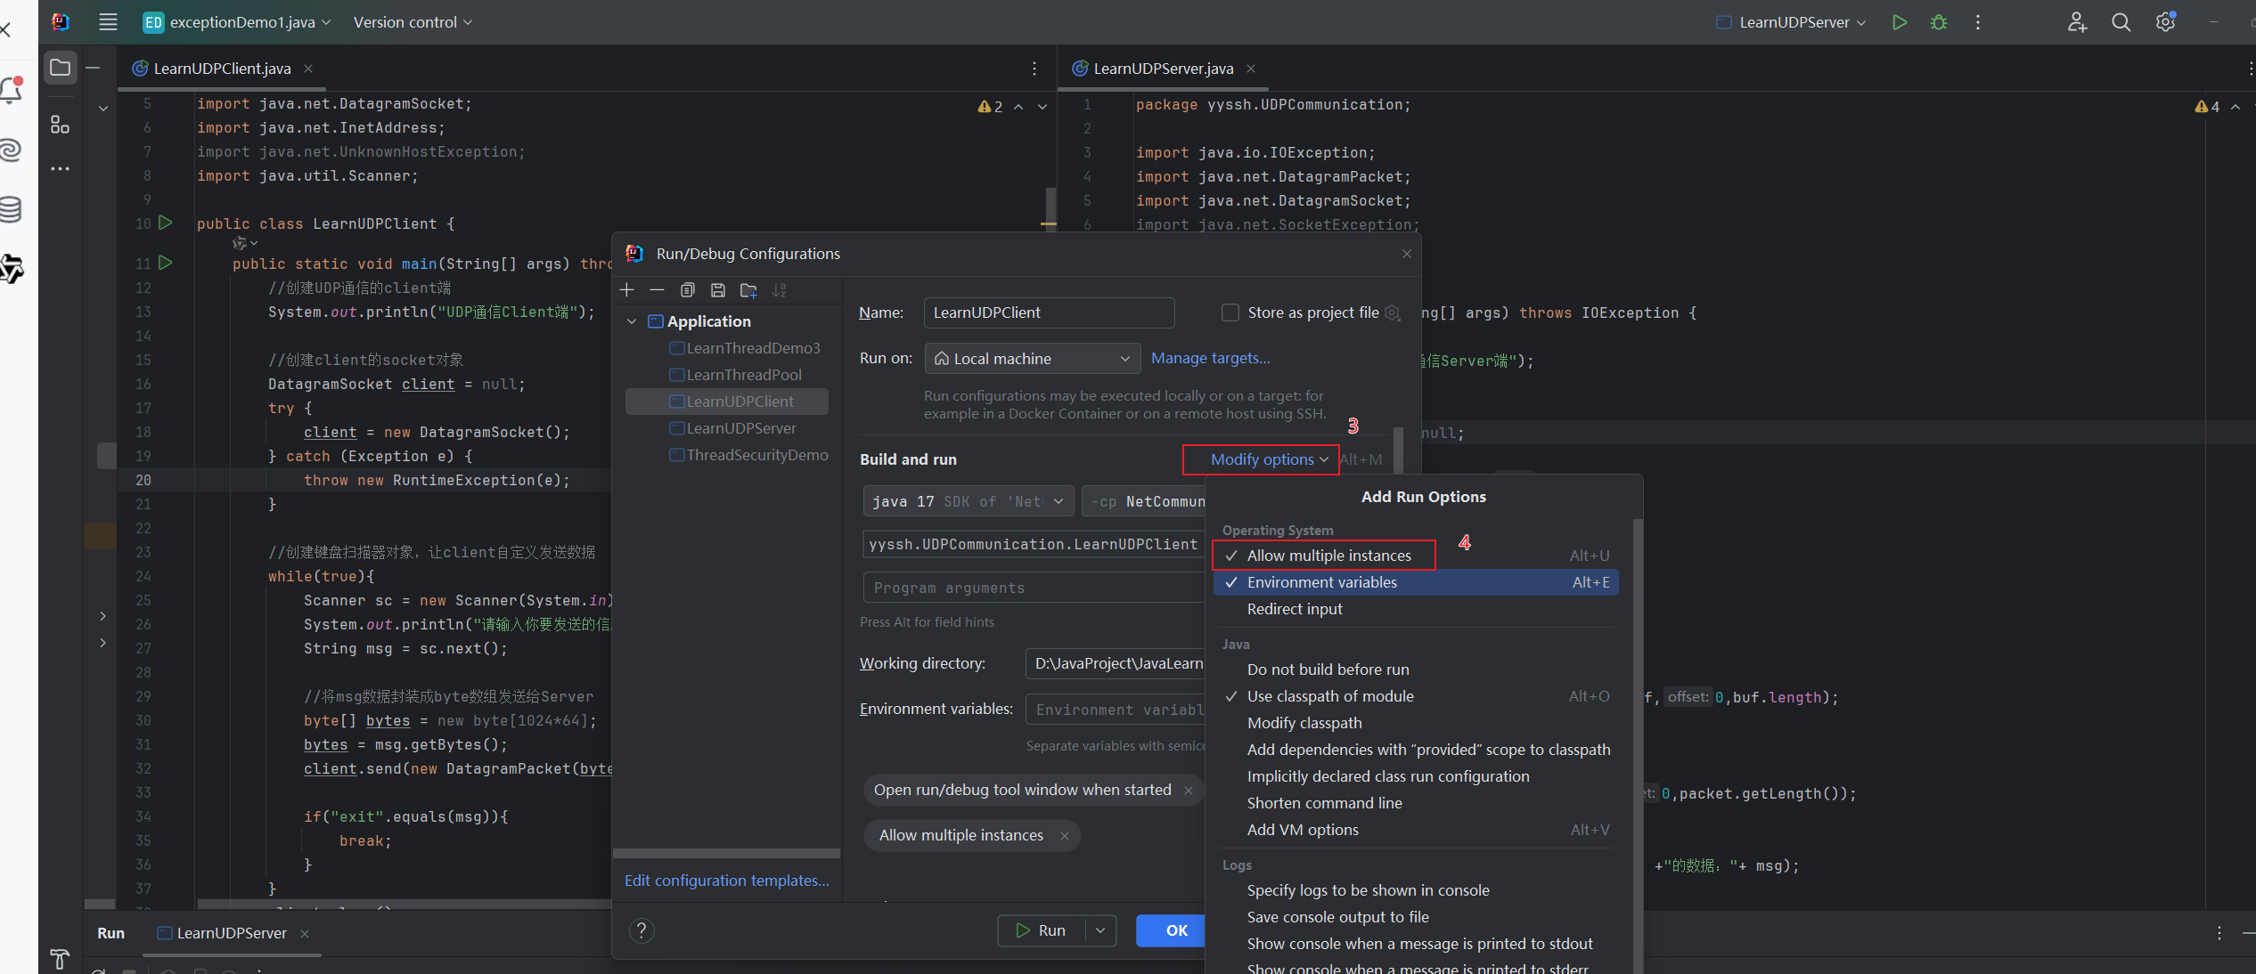Add new configuration with plus icon
Image resolution: width=2256 pixels, height=974 pixels.
pos(627,290)
